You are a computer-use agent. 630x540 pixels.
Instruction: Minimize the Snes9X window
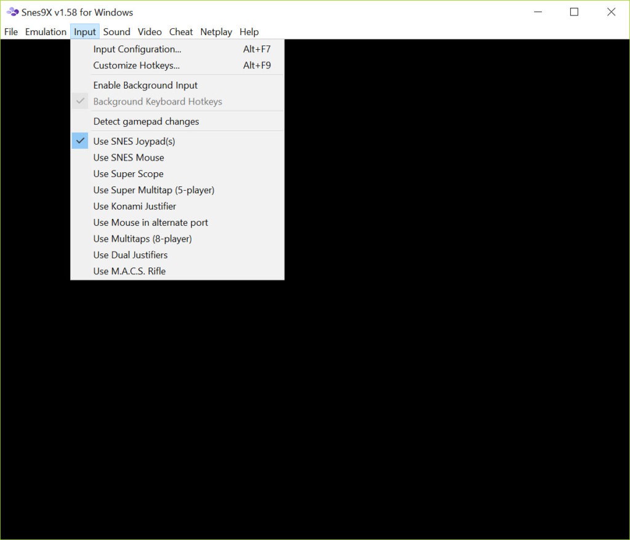[538, 12]
